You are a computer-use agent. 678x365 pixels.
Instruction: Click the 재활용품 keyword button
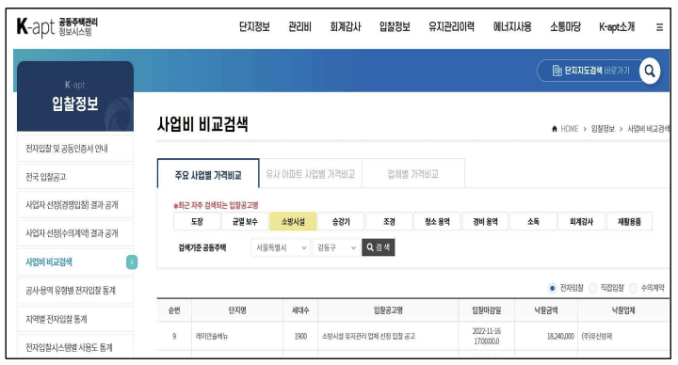point(629,221)
